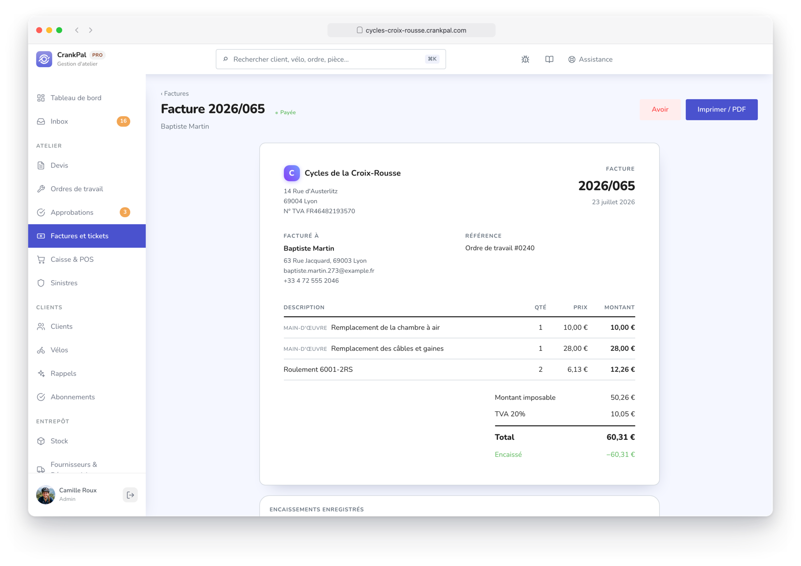This screenshot has height=566, width=801.
Task: Click Remplacement des câbles et gaines row
Action: point(459,349)
